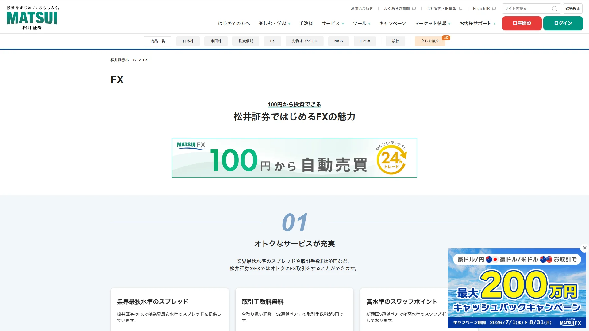Click the FX breadcrumb current page text
The width and height of the screenshot is (589, 331).
[x=145, y=60]
